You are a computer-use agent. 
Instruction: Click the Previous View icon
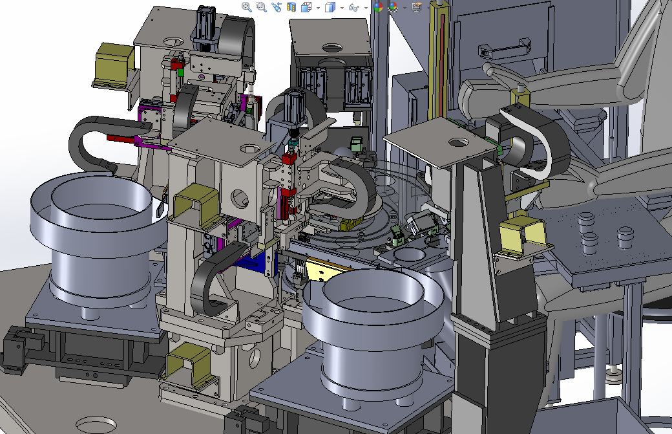[x=277, y=7]
